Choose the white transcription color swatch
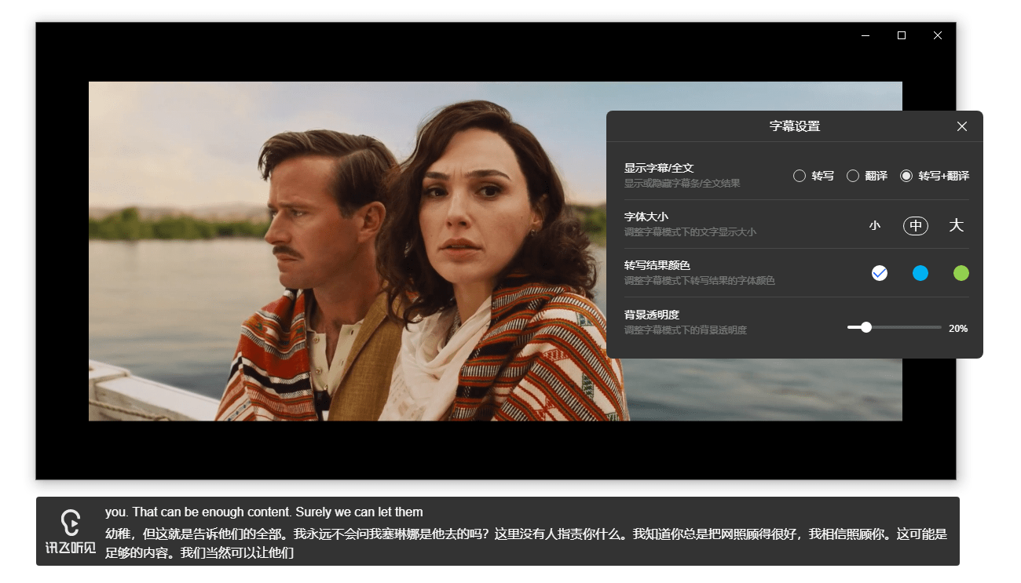This screenshot has width=1021, height=583. click(880, 273)
